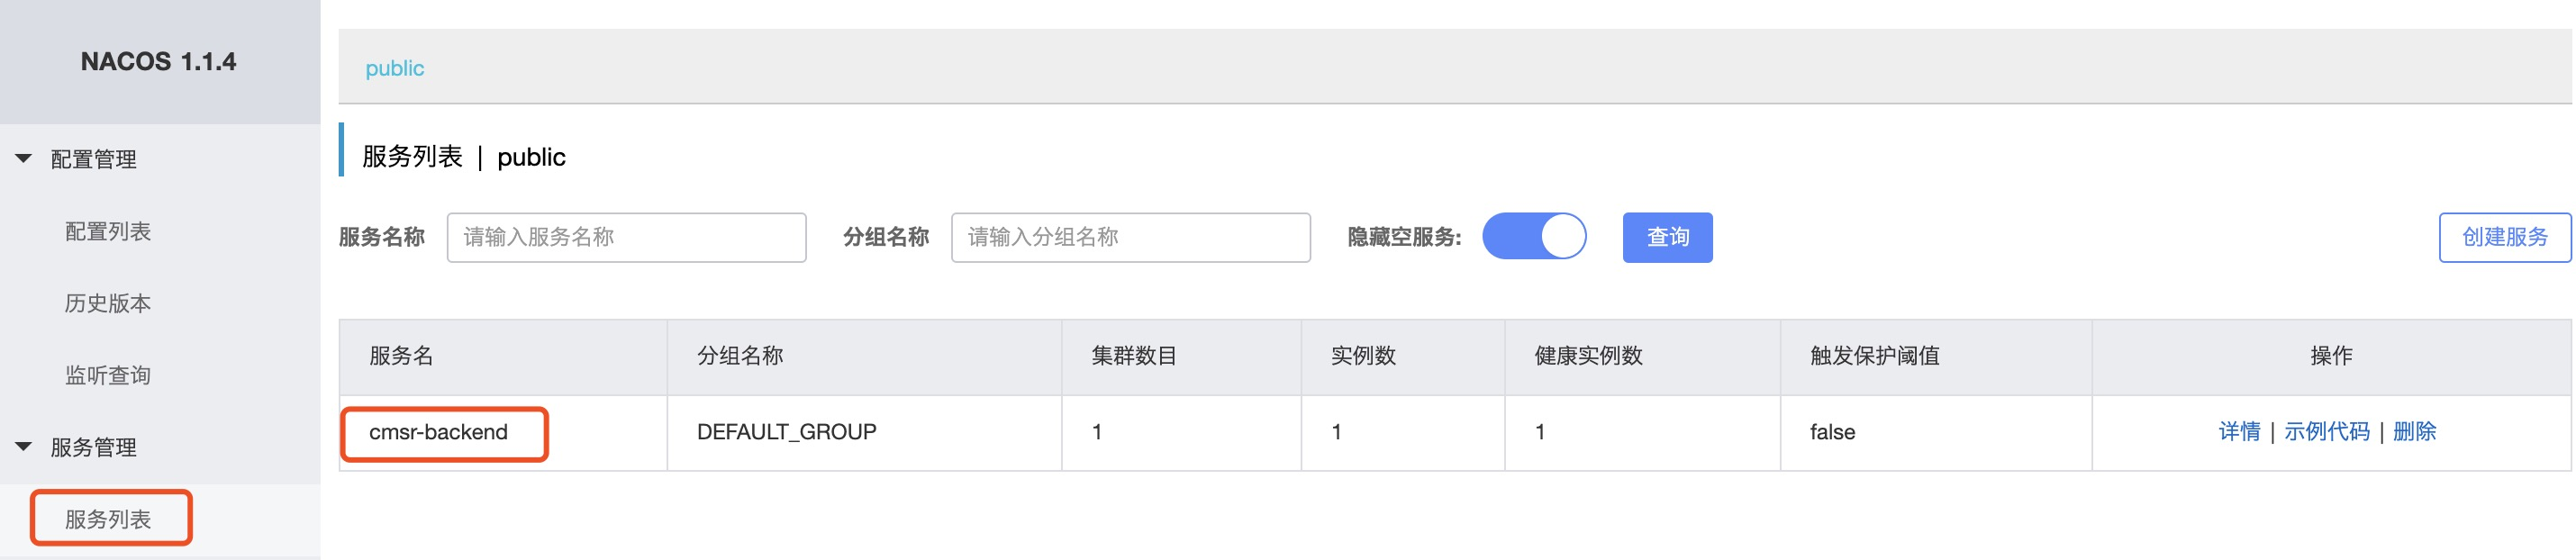Go to 监听查询 in the sidebar
Screen dimensions: 2576x560
(x=108, y=376)
